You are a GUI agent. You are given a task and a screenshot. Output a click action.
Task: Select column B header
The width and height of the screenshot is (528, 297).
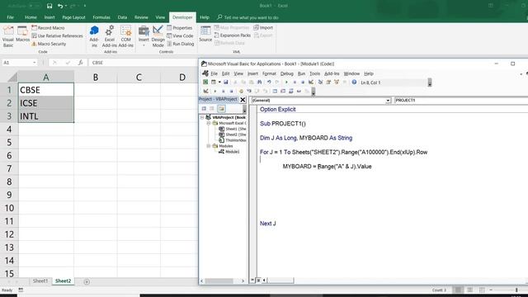tap(96, 77)
